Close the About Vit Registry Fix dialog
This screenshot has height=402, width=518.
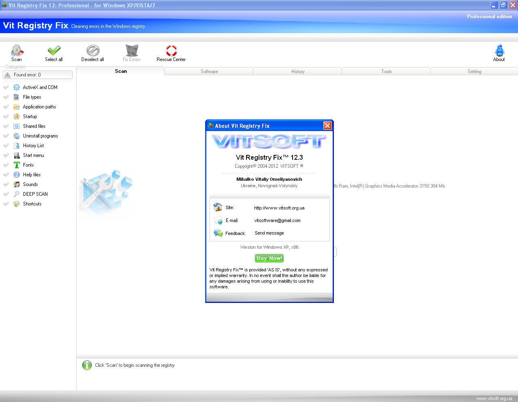pyautogui.click(x=327, y=126)
